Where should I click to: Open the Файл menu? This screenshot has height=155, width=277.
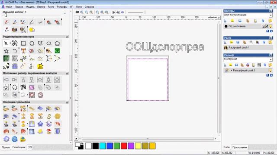[9, 7]
